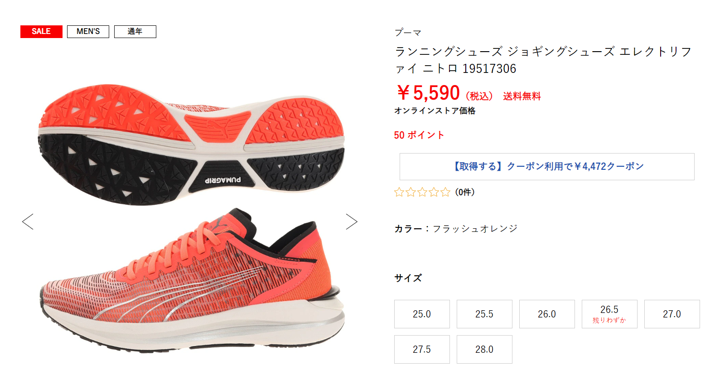
Task: Click the first rating star
Action: click(x=399, y=192)
